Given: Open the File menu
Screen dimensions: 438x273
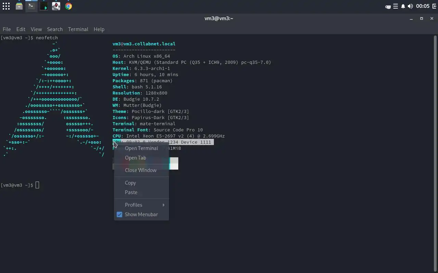Looking at the screenshot, I should point(7,29).
